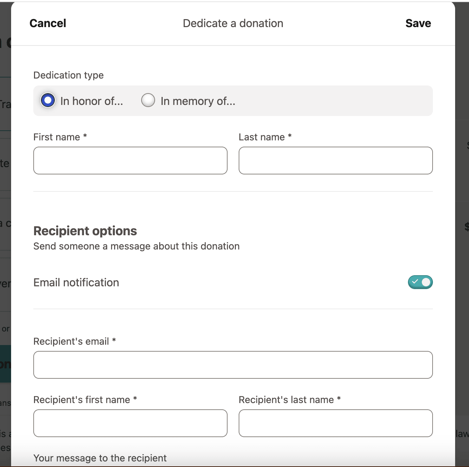Click the Recipient's last name input box
Viewport: 469px width, 467px height.
click(335, 423)
